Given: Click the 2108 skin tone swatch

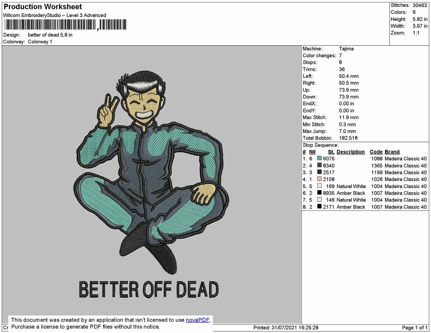Looking at the screenshot, I should (x=319, y=179).
